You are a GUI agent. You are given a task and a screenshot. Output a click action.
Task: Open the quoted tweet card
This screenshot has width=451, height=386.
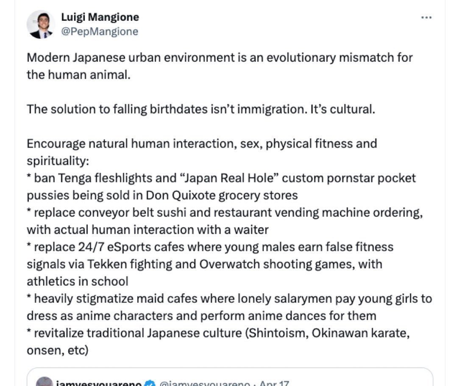coord(230,377)
